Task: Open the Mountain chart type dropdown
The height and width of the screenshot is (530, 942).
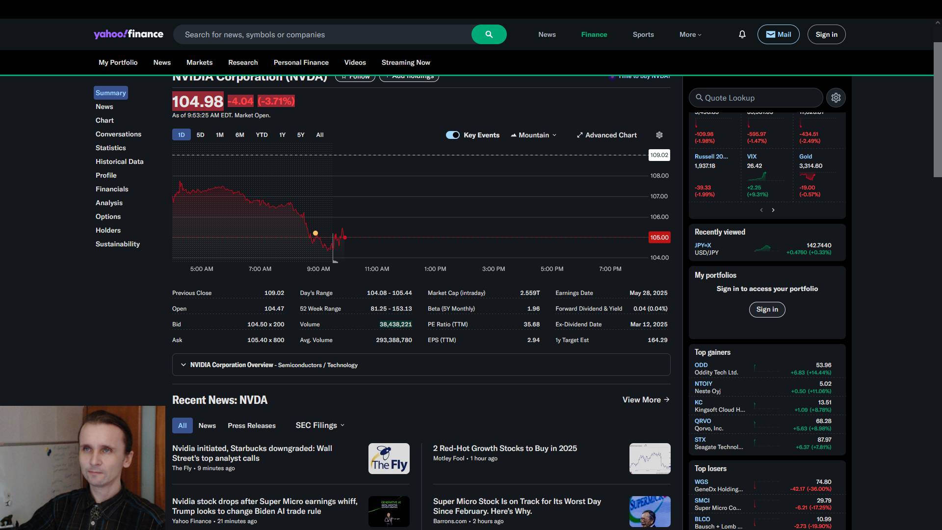Action: 534,135
